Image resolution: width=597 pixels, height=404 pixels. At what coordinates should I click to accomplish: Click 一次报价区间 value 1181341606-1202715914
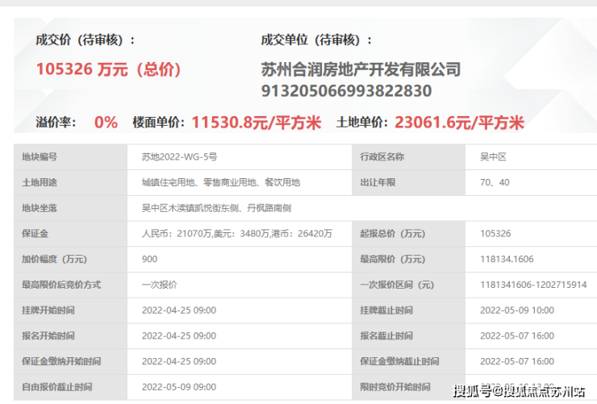pos(532,285)
